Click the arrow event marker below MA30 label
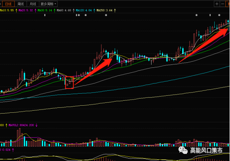The image size is (230, 161). pos(45,15)
